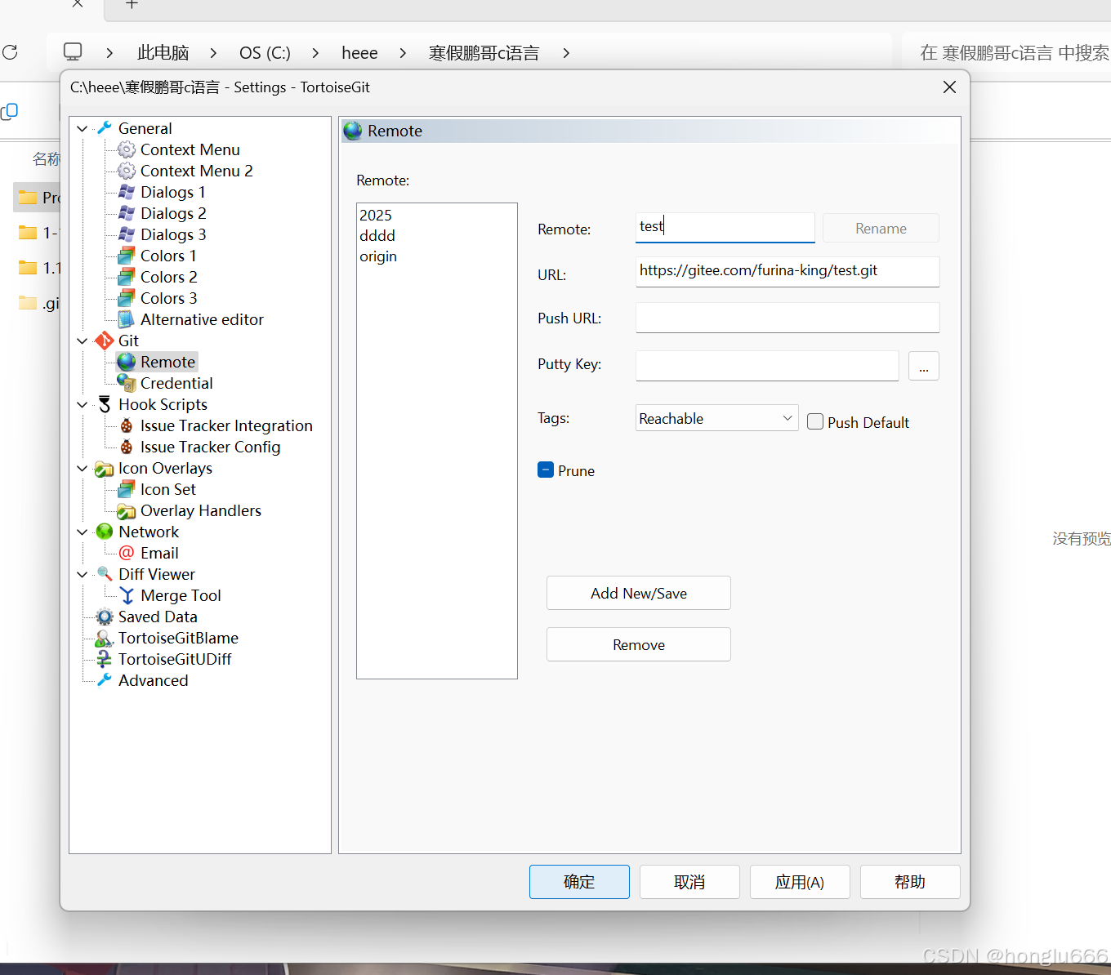
Task: Open the Dialogs 2 settings page
Action: pyautogui.click(x=173, y=213)
